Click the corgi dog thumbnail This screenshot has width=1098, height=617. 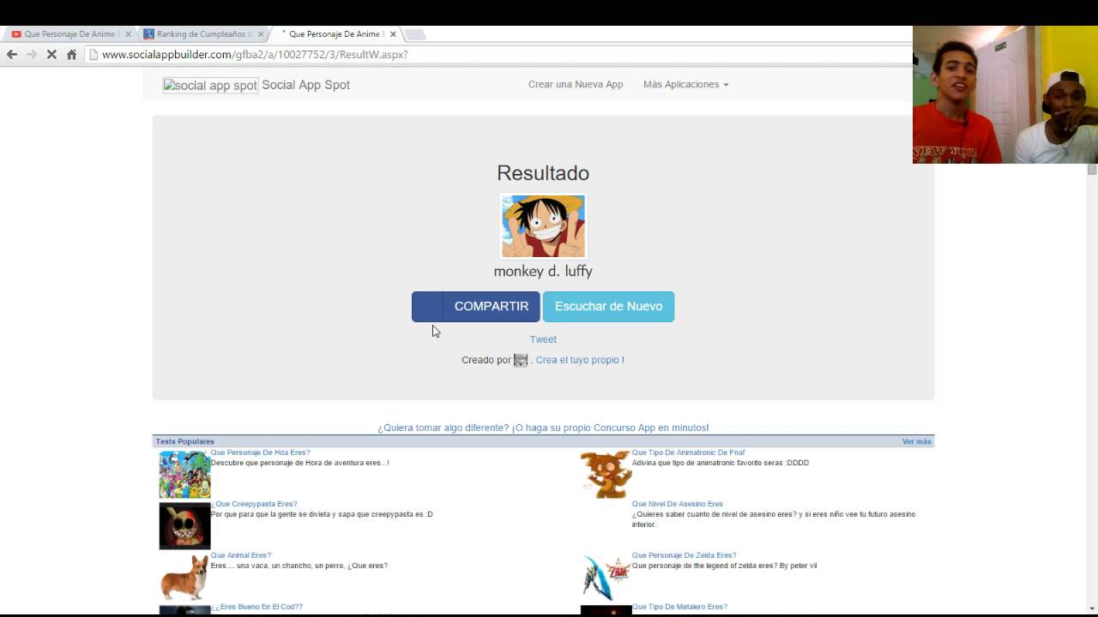184,578
